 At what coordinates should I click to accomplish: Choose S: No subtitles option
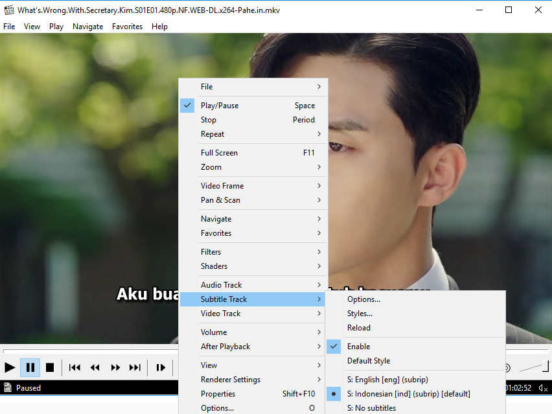pos(415,408)
